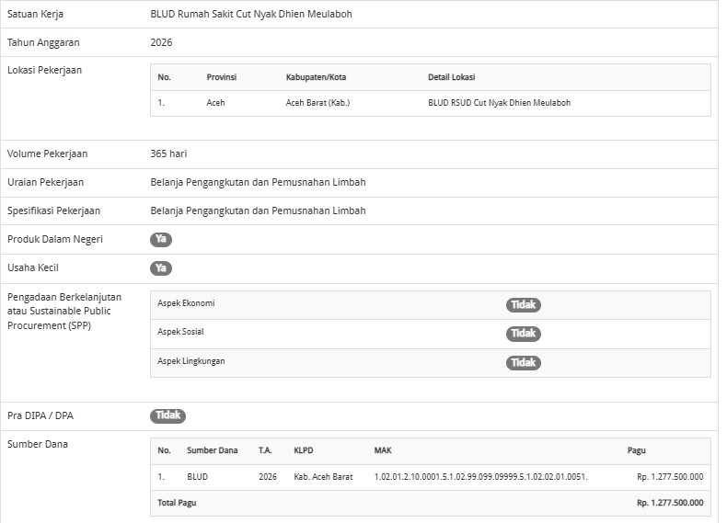Image resolution: width=727 pixels, height=523 pixels.
Task: Click the Kabupaten/Kota column header
Action: click(317, 77)
